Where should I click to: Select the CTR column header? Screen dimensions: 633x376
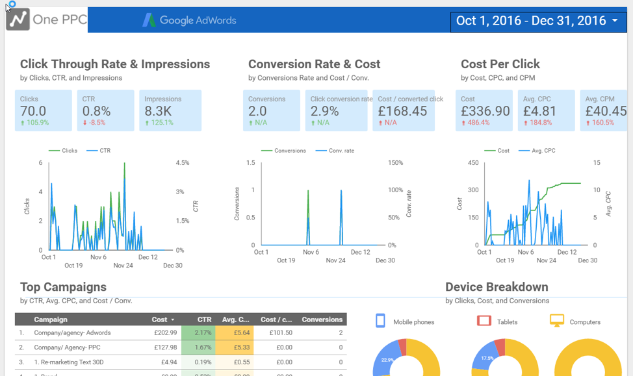point(205,320)
